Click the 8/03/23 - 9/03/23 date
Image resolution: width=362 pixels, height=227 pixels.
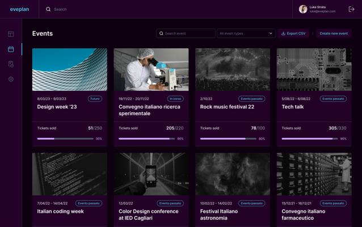(x=52, y=99)
